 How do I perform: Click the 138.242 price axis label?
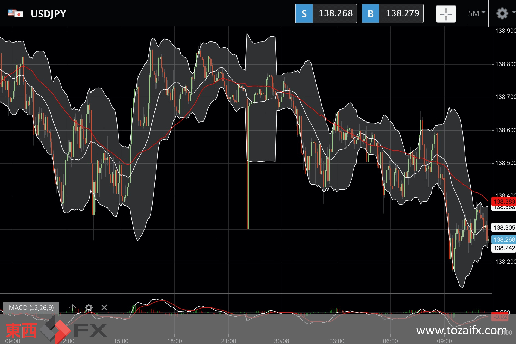[x=504, y=248]
